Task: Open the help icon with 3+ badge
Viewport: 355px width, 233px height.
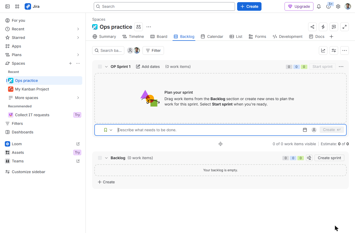Action: click(328, 6)
